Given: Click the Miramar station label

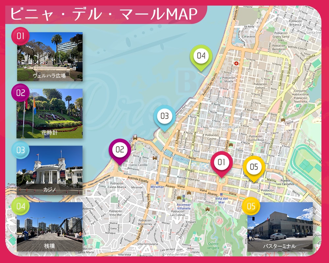Looking at the screenshot, I should [x=157, y=187].
